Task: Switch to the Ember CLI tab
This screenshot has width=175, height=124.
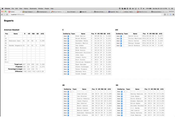Action: 143,12
